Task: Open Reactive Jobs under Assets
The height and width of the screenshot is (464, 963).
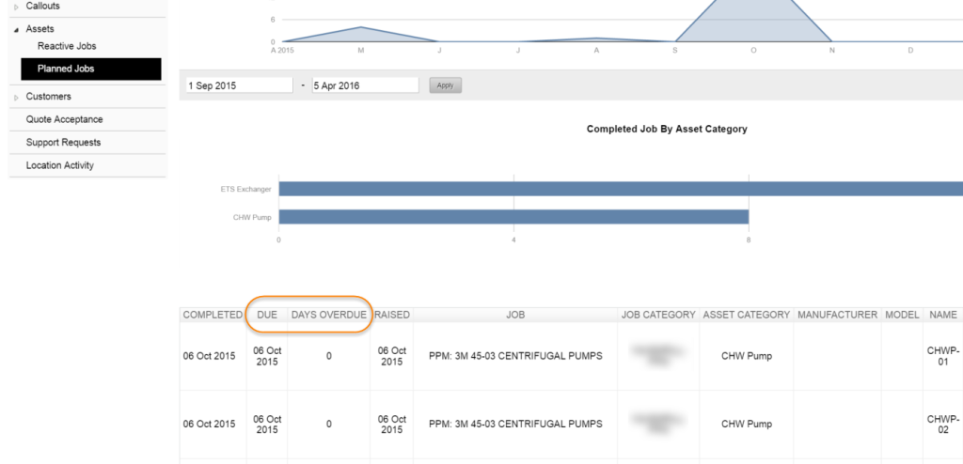Action: tap(67, 46)
